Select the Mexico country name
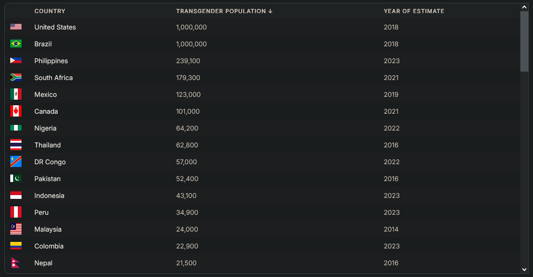This screenshot has width=533, height=277. pos(45,95)
